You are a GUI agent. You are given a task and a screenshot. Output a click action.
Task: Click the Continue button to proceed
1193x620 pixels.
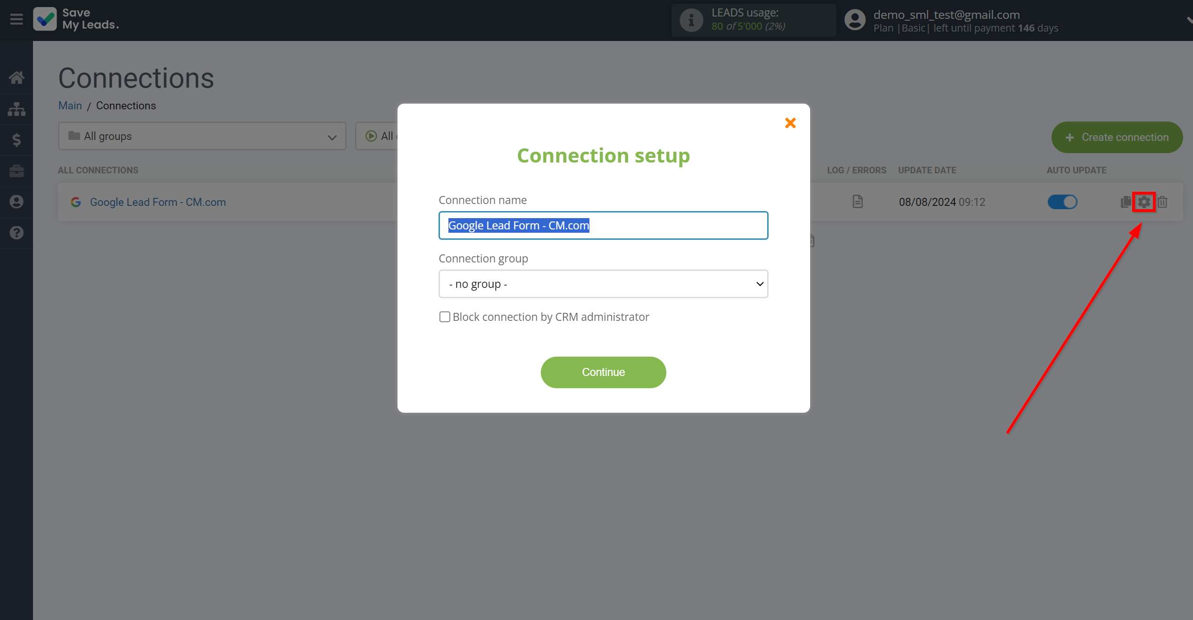point(604,372)
